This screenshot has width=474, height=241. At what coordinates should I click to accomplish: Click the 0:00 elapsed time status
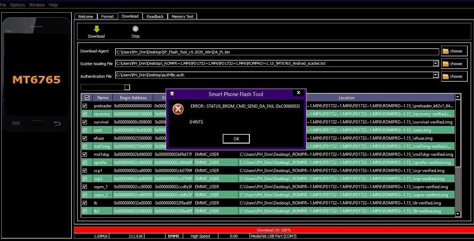tap(234, 236)
